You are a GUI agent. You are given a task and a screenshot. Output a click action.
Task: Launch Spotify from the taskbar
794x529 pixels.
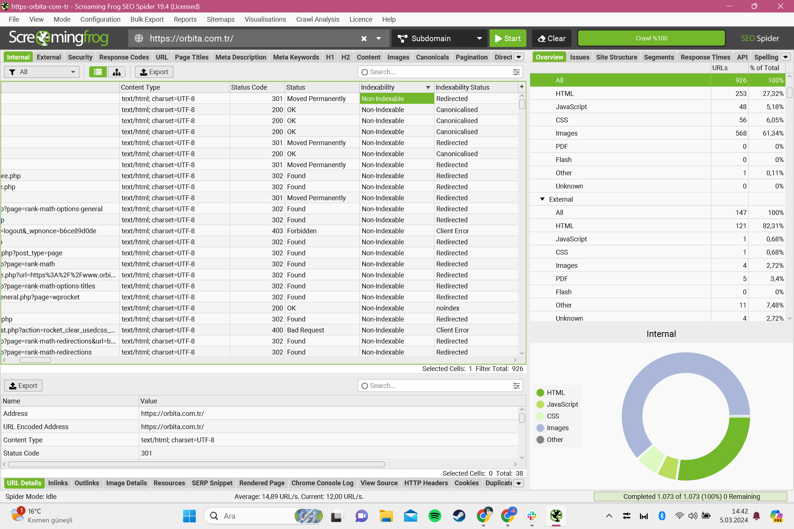(435, 516)
